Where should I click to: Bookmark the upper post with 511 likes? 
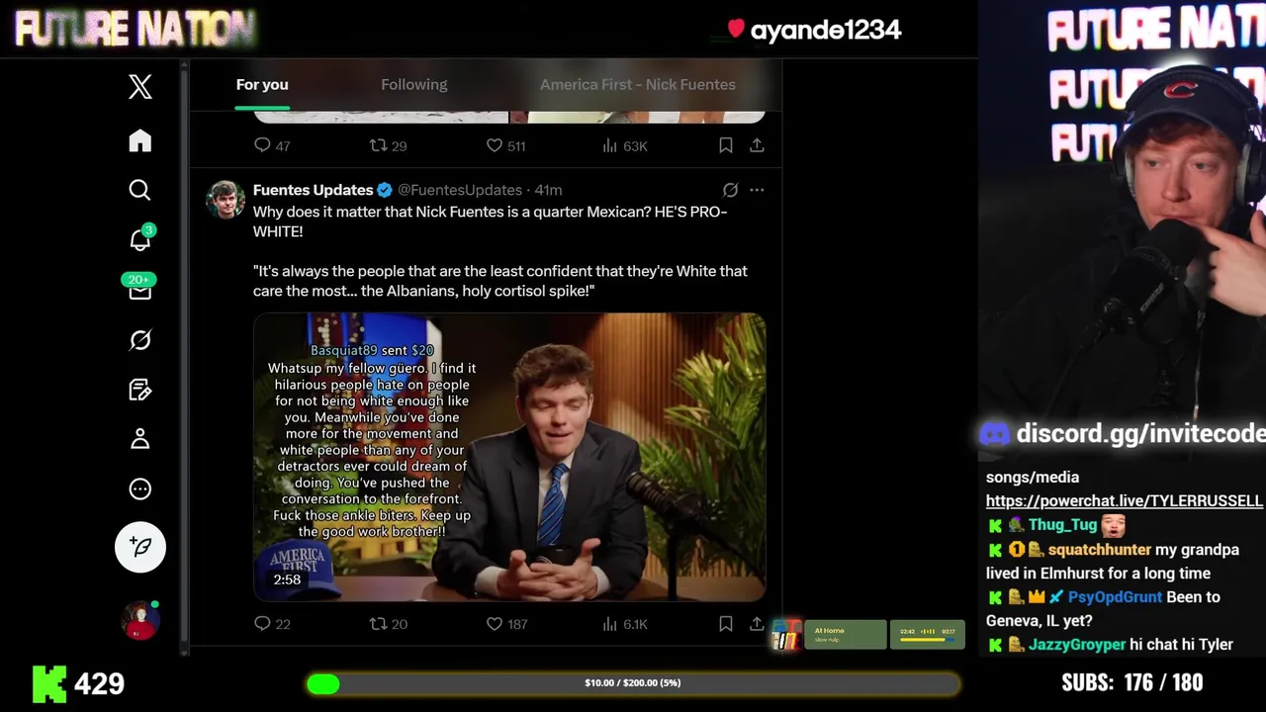(x=726, y=145)
